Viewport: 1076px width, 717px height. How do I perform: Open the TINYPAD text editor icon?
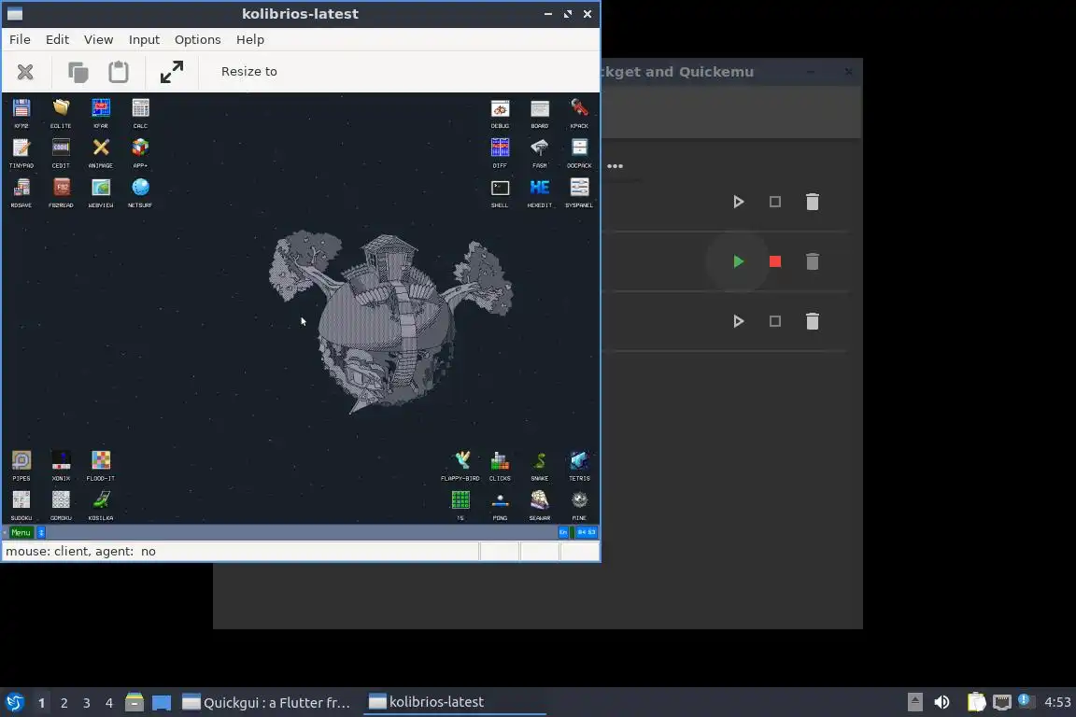tap(21, 149)
